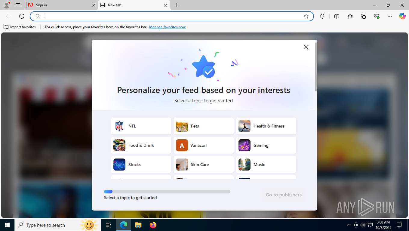Open the Extensions puzzle icon
Viewport: 409px width, 231px height.
pos(322,16)
